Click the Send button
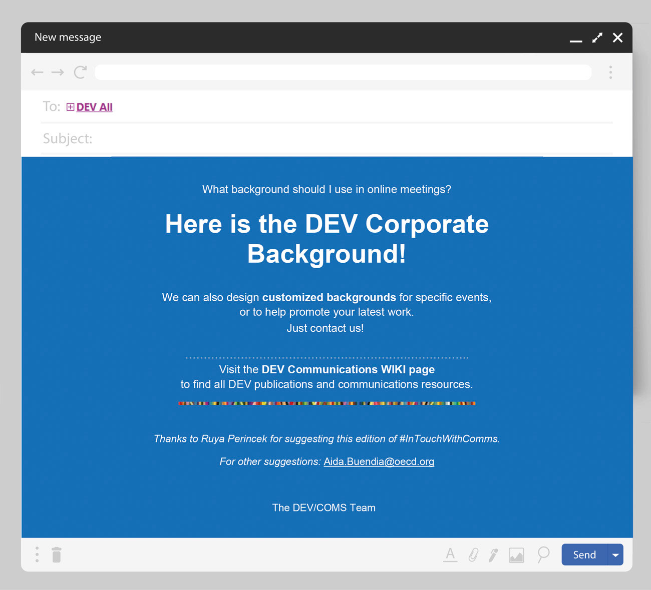 pyautogui.click(x=584, y=554)
